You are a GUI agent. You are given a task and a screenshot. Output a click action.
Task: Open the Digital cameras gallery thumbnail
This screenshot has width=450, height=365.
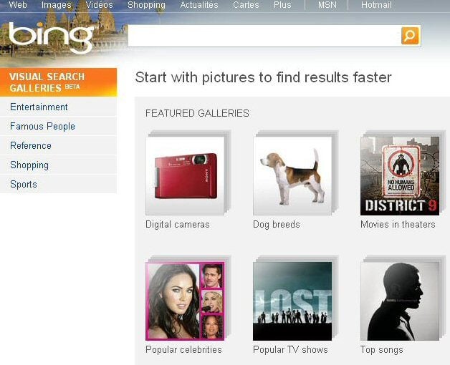click(185, 176)
